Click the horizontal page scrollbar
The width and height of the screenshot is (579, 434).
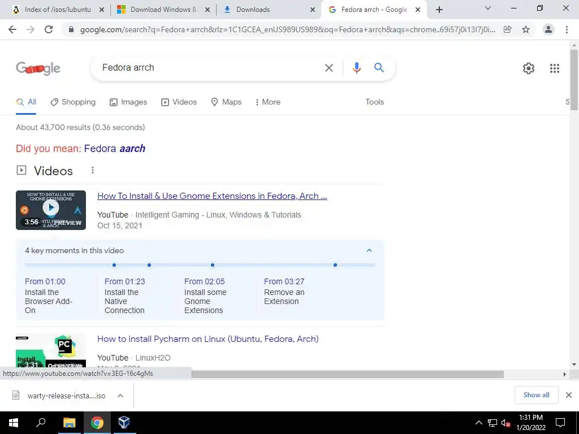click(348, 374)
